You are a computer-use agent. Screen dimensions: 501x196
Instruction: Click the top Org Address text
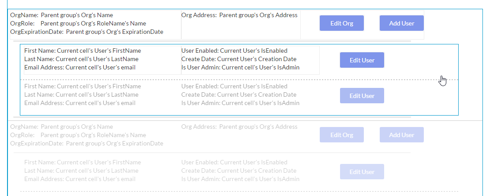239,15
